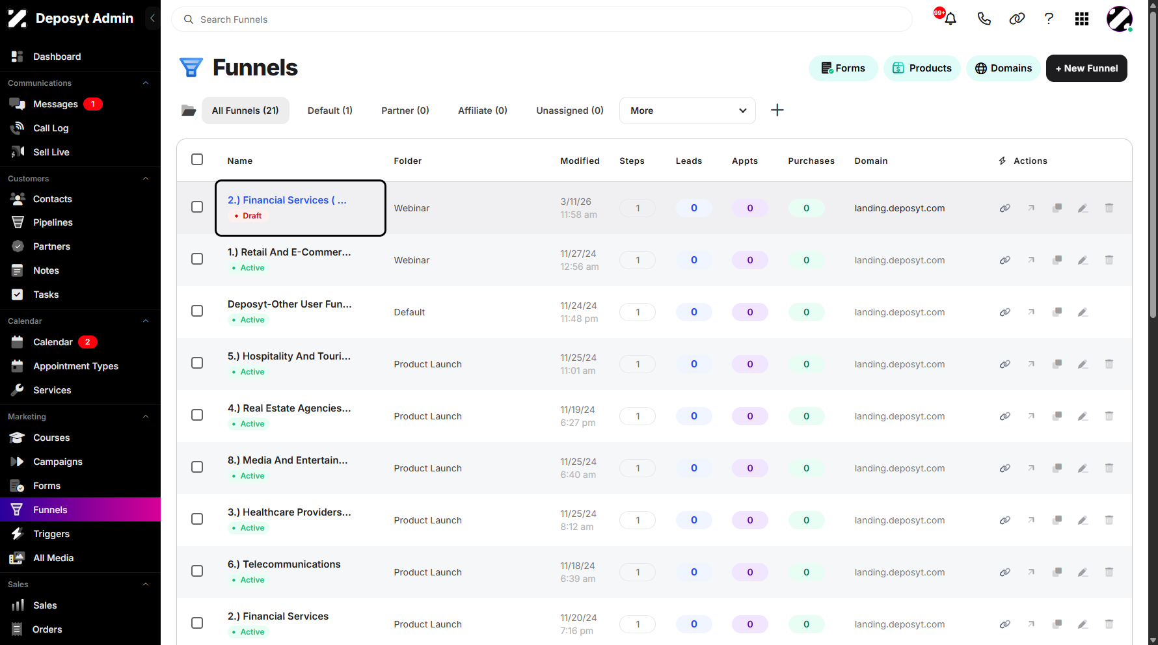Delete the Real Estate Agencies funnel

(x=1109, y=416)
